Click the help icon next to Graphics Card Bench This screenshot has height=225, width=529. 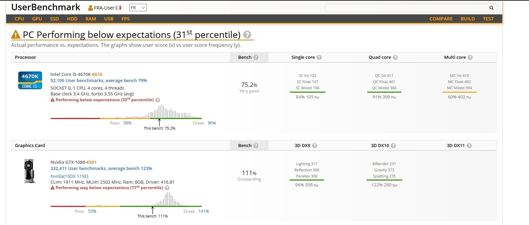tap(256, 146)
